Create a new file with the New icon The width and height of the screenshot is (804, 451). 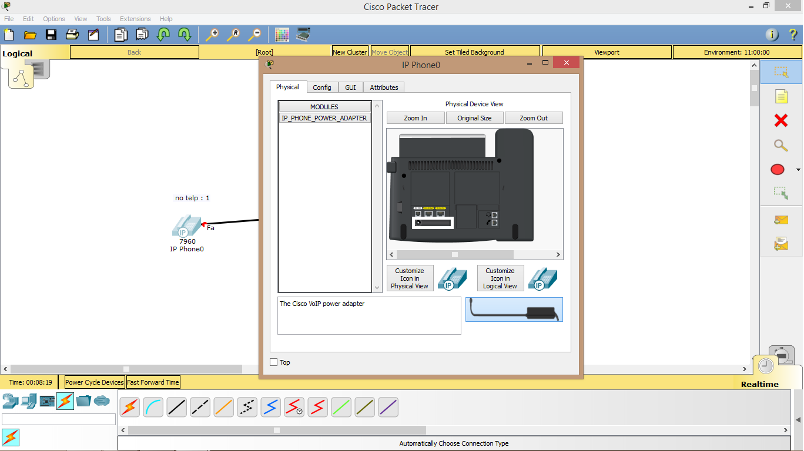click(9, 35)
